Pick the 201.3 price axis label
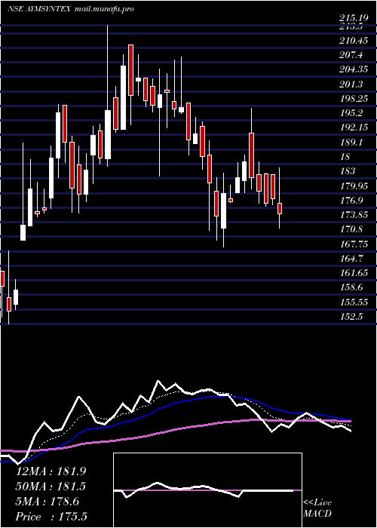This screenshot has height=528, width=377. pos(351,84)
